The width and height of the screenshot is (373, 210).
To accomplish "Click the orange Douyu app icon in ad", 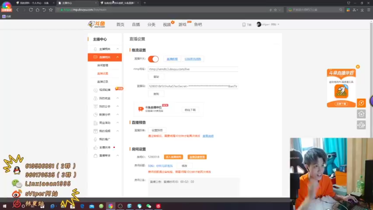I will (341, 91).
